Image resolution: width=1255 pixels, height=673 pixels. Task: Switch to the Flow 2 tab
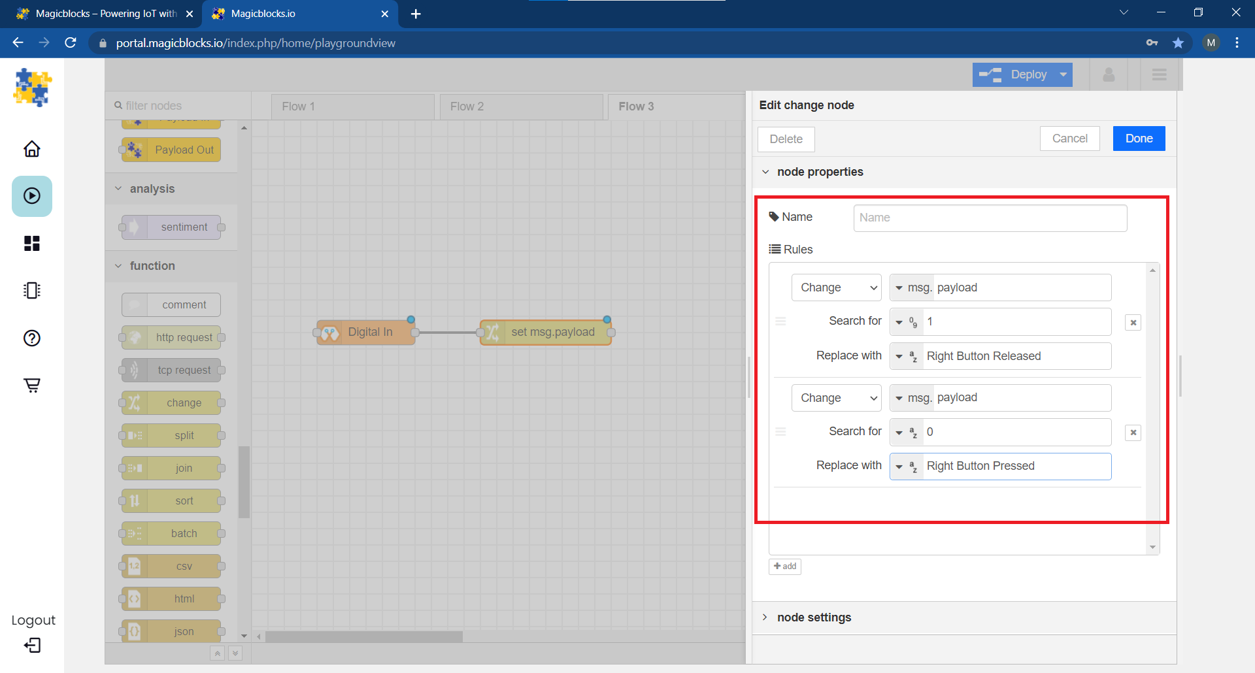pos(521,107)
